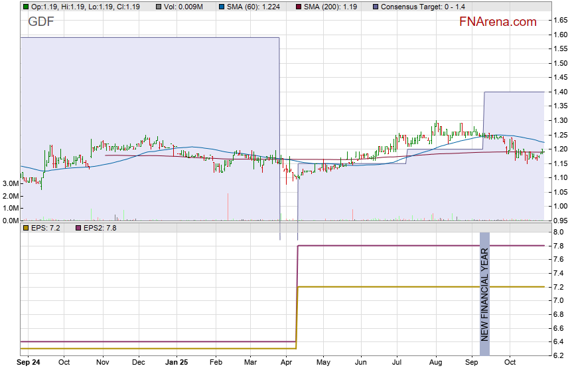
Task: Open the FNArena.com watermark link
Action: pyautogui.click(x=498, y=22)
